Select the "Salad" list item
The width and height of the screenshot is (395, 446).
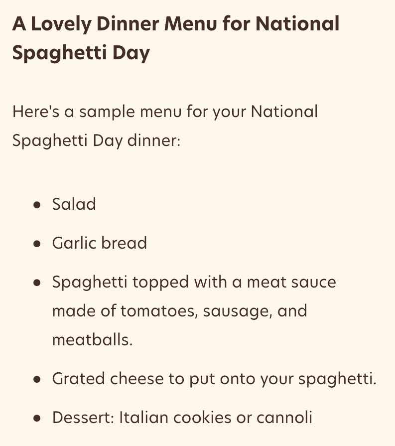point(74,204)
